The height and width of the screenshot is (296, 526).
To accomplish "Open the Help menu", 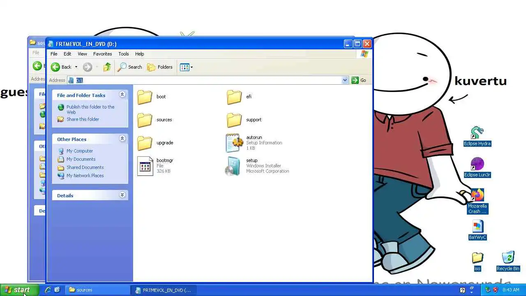I will [140, 54].
